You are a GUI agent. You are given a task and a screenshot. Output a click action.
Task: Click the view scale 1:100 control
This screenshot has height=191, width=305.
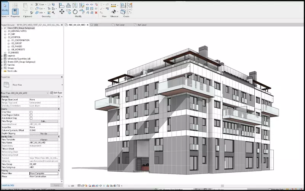71,186
